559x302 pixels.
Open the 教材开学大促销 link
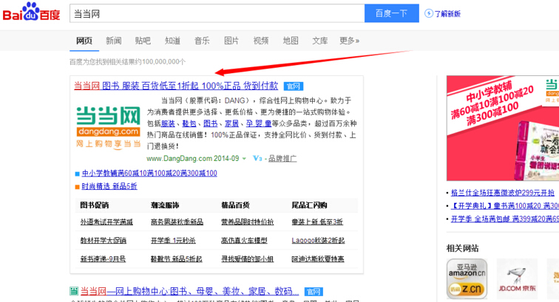click(x=103, y=241)
